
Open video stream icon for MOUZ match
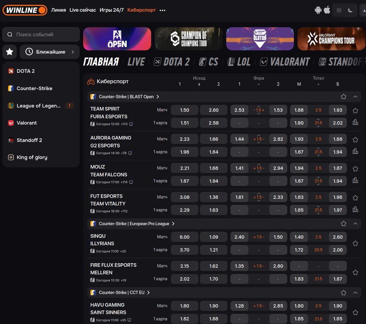pyautogui.click(x=131, y=182)
